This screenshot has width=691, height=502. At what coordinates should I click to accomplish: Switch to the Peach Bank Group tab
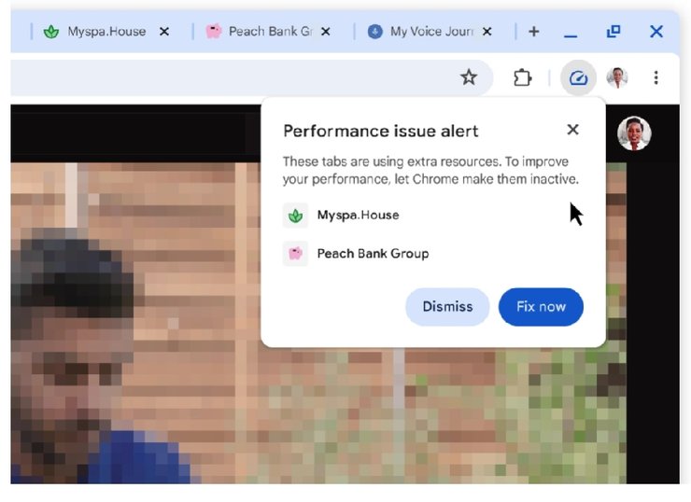[268, 32]
